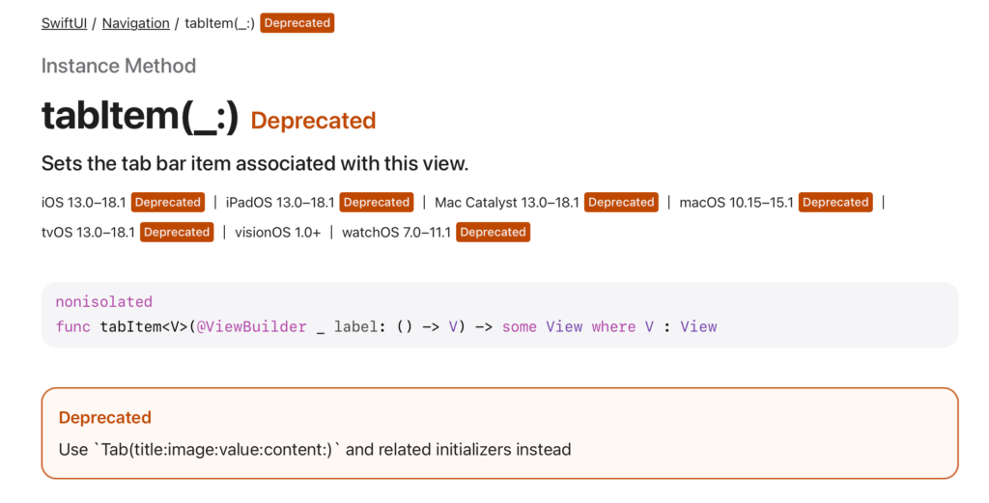Click the Deprecated badge next to macOS
The height and width of the screenshot is (503, 989).
[x=835, y=203]
